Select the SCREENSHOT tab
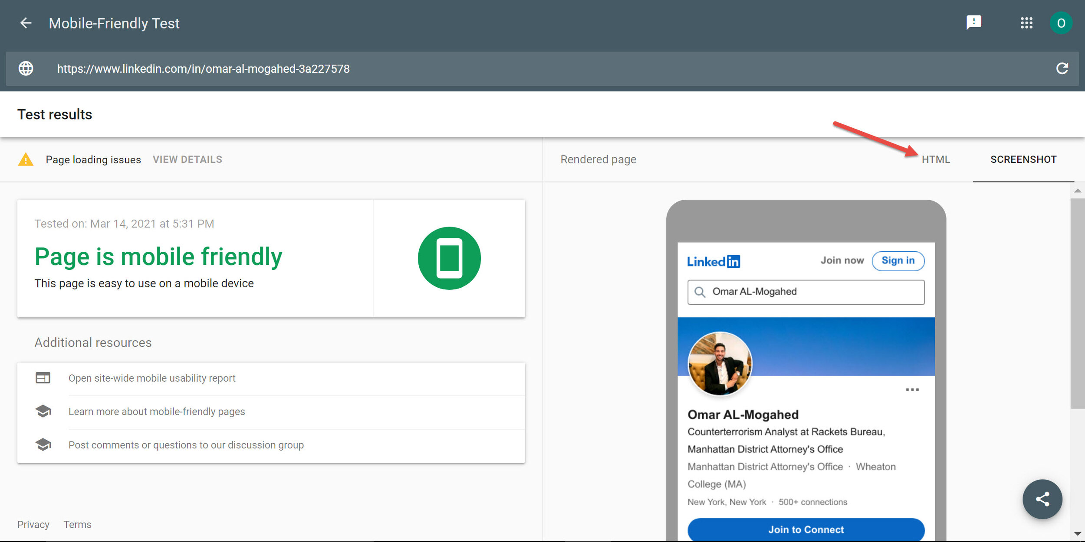1085x542 pixels. click(x=1023, y=159)
